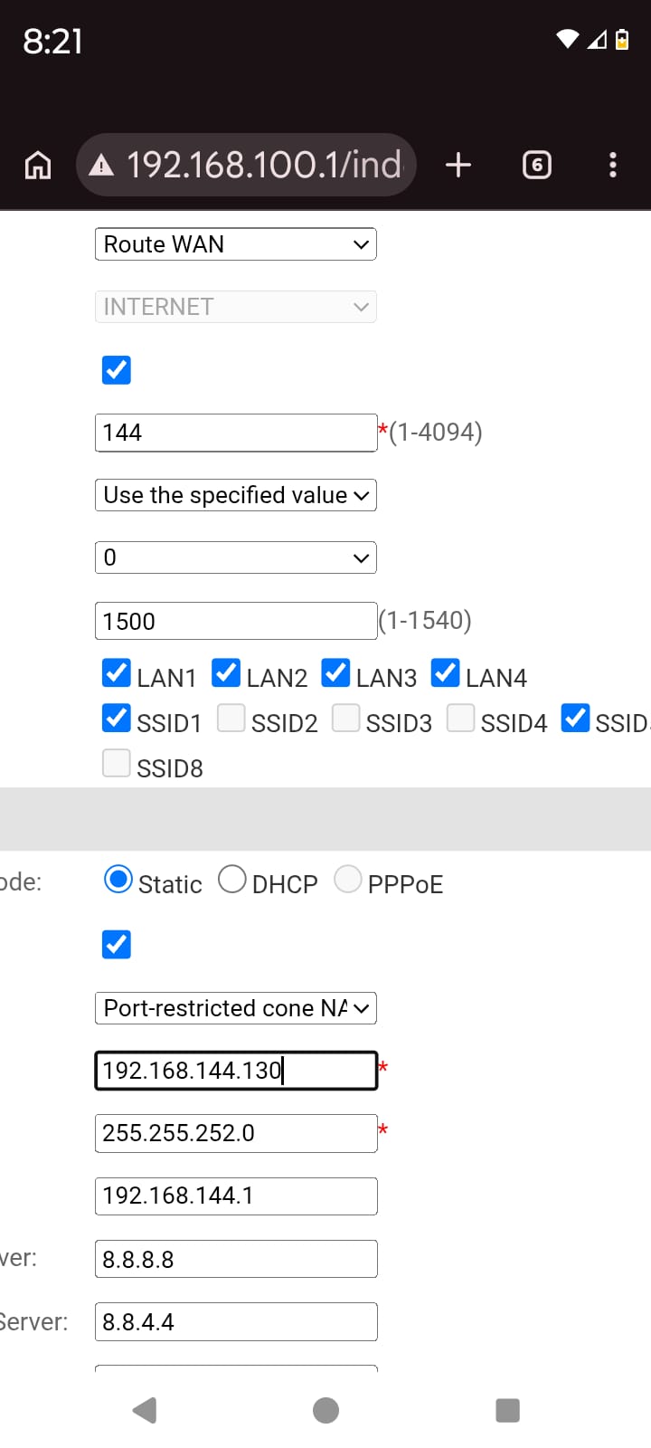Choose PPPoE acquisition mode
This screenshot has width=651, height=1448.
click(x=348, y=879)
